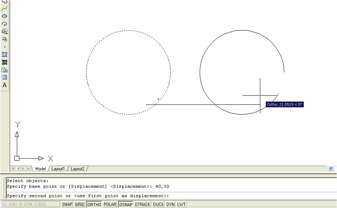Switch to the Layout2 tab

pyautogui.click(x=77, y=169)
